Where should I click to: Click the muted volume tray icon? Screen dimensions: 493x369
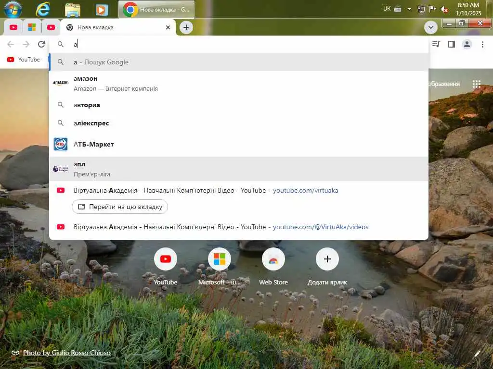444,10
